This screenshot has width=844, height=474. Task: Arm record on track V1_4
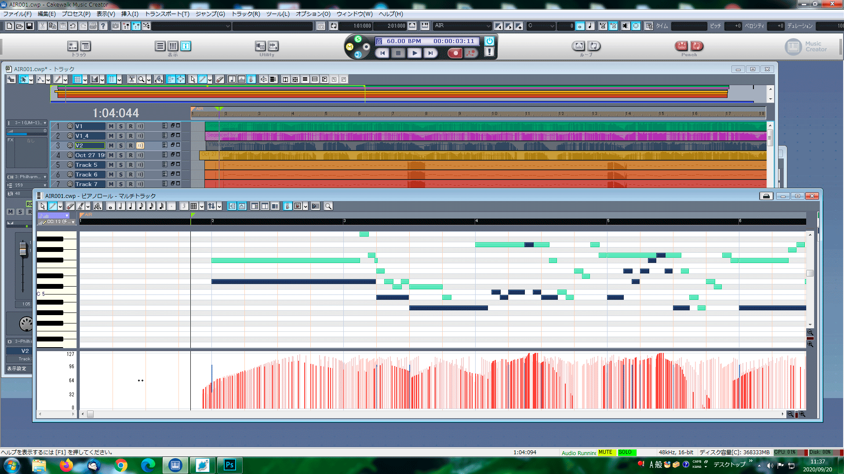coord(131,136)
